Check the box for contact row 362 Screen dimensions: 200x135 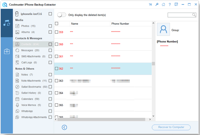point(57,69)
